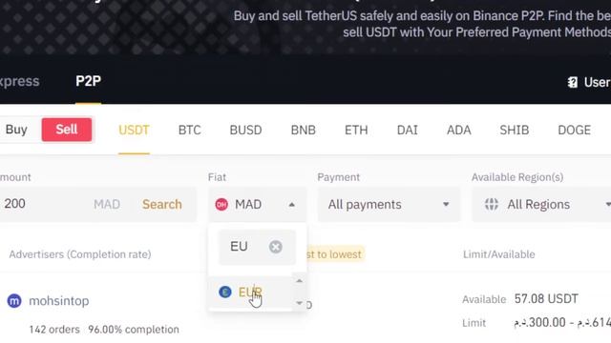Click the User guide icon

573,82
